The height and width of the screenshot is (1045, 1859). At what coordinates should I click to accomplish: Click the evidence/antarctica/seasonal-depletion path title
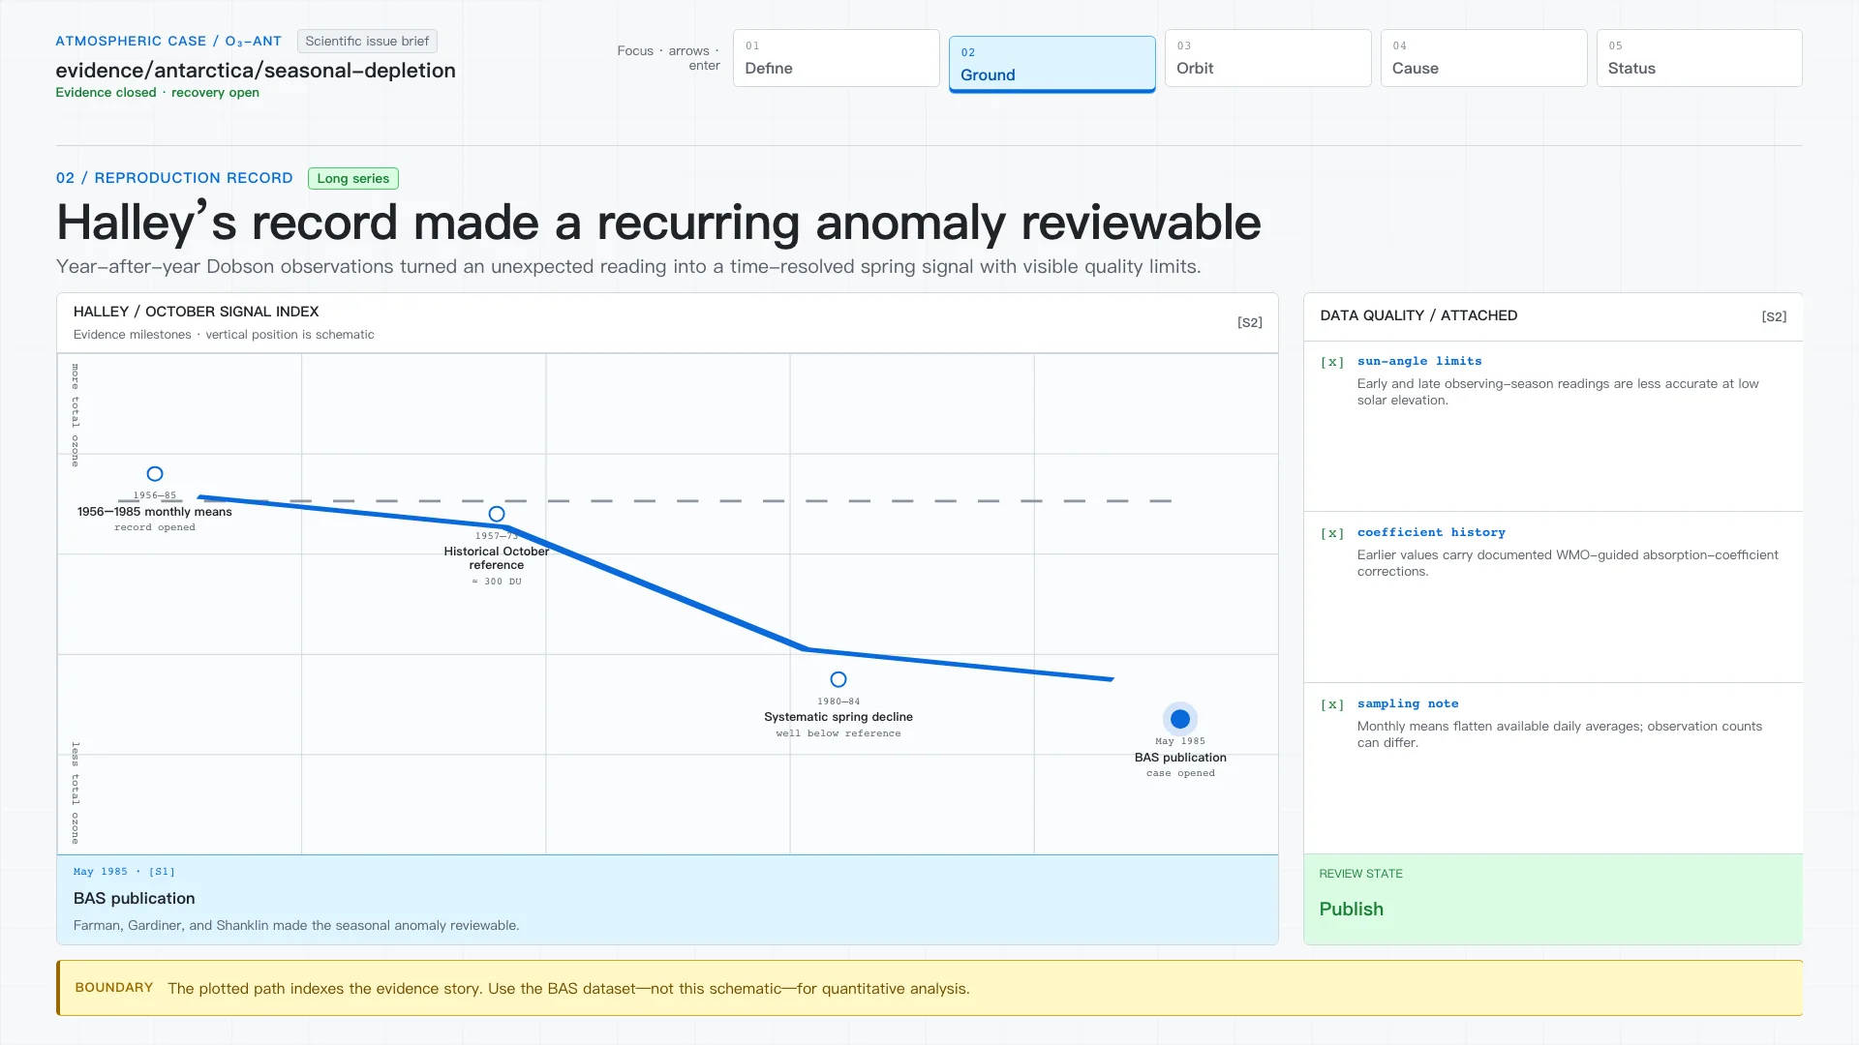click(x=256, y=71)
